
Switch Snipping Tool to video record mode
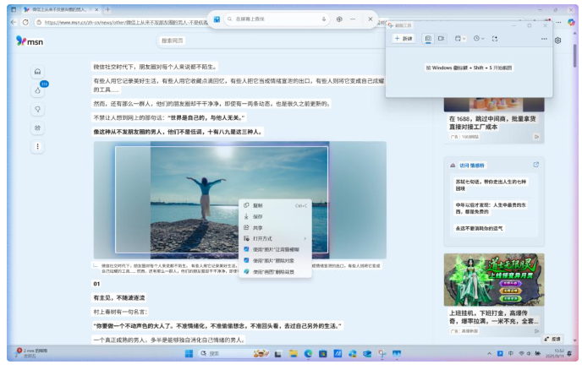[x=441, y=39]
